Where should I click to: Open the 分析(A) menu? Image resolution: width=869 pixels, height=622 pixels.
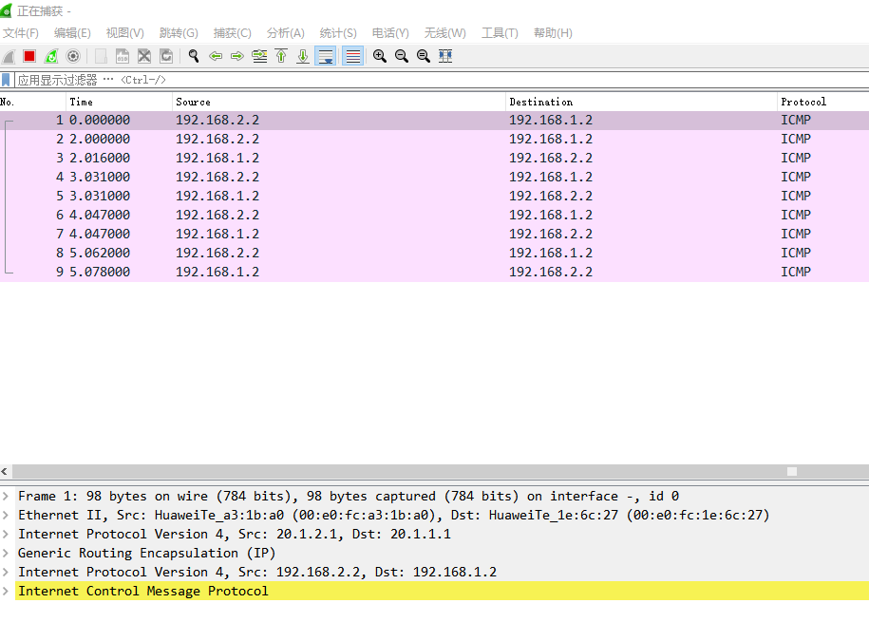click(286, 32)
